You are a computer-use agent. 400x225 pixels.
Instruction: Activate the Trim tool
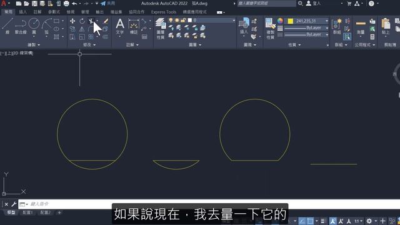click(x=91, y=21)
